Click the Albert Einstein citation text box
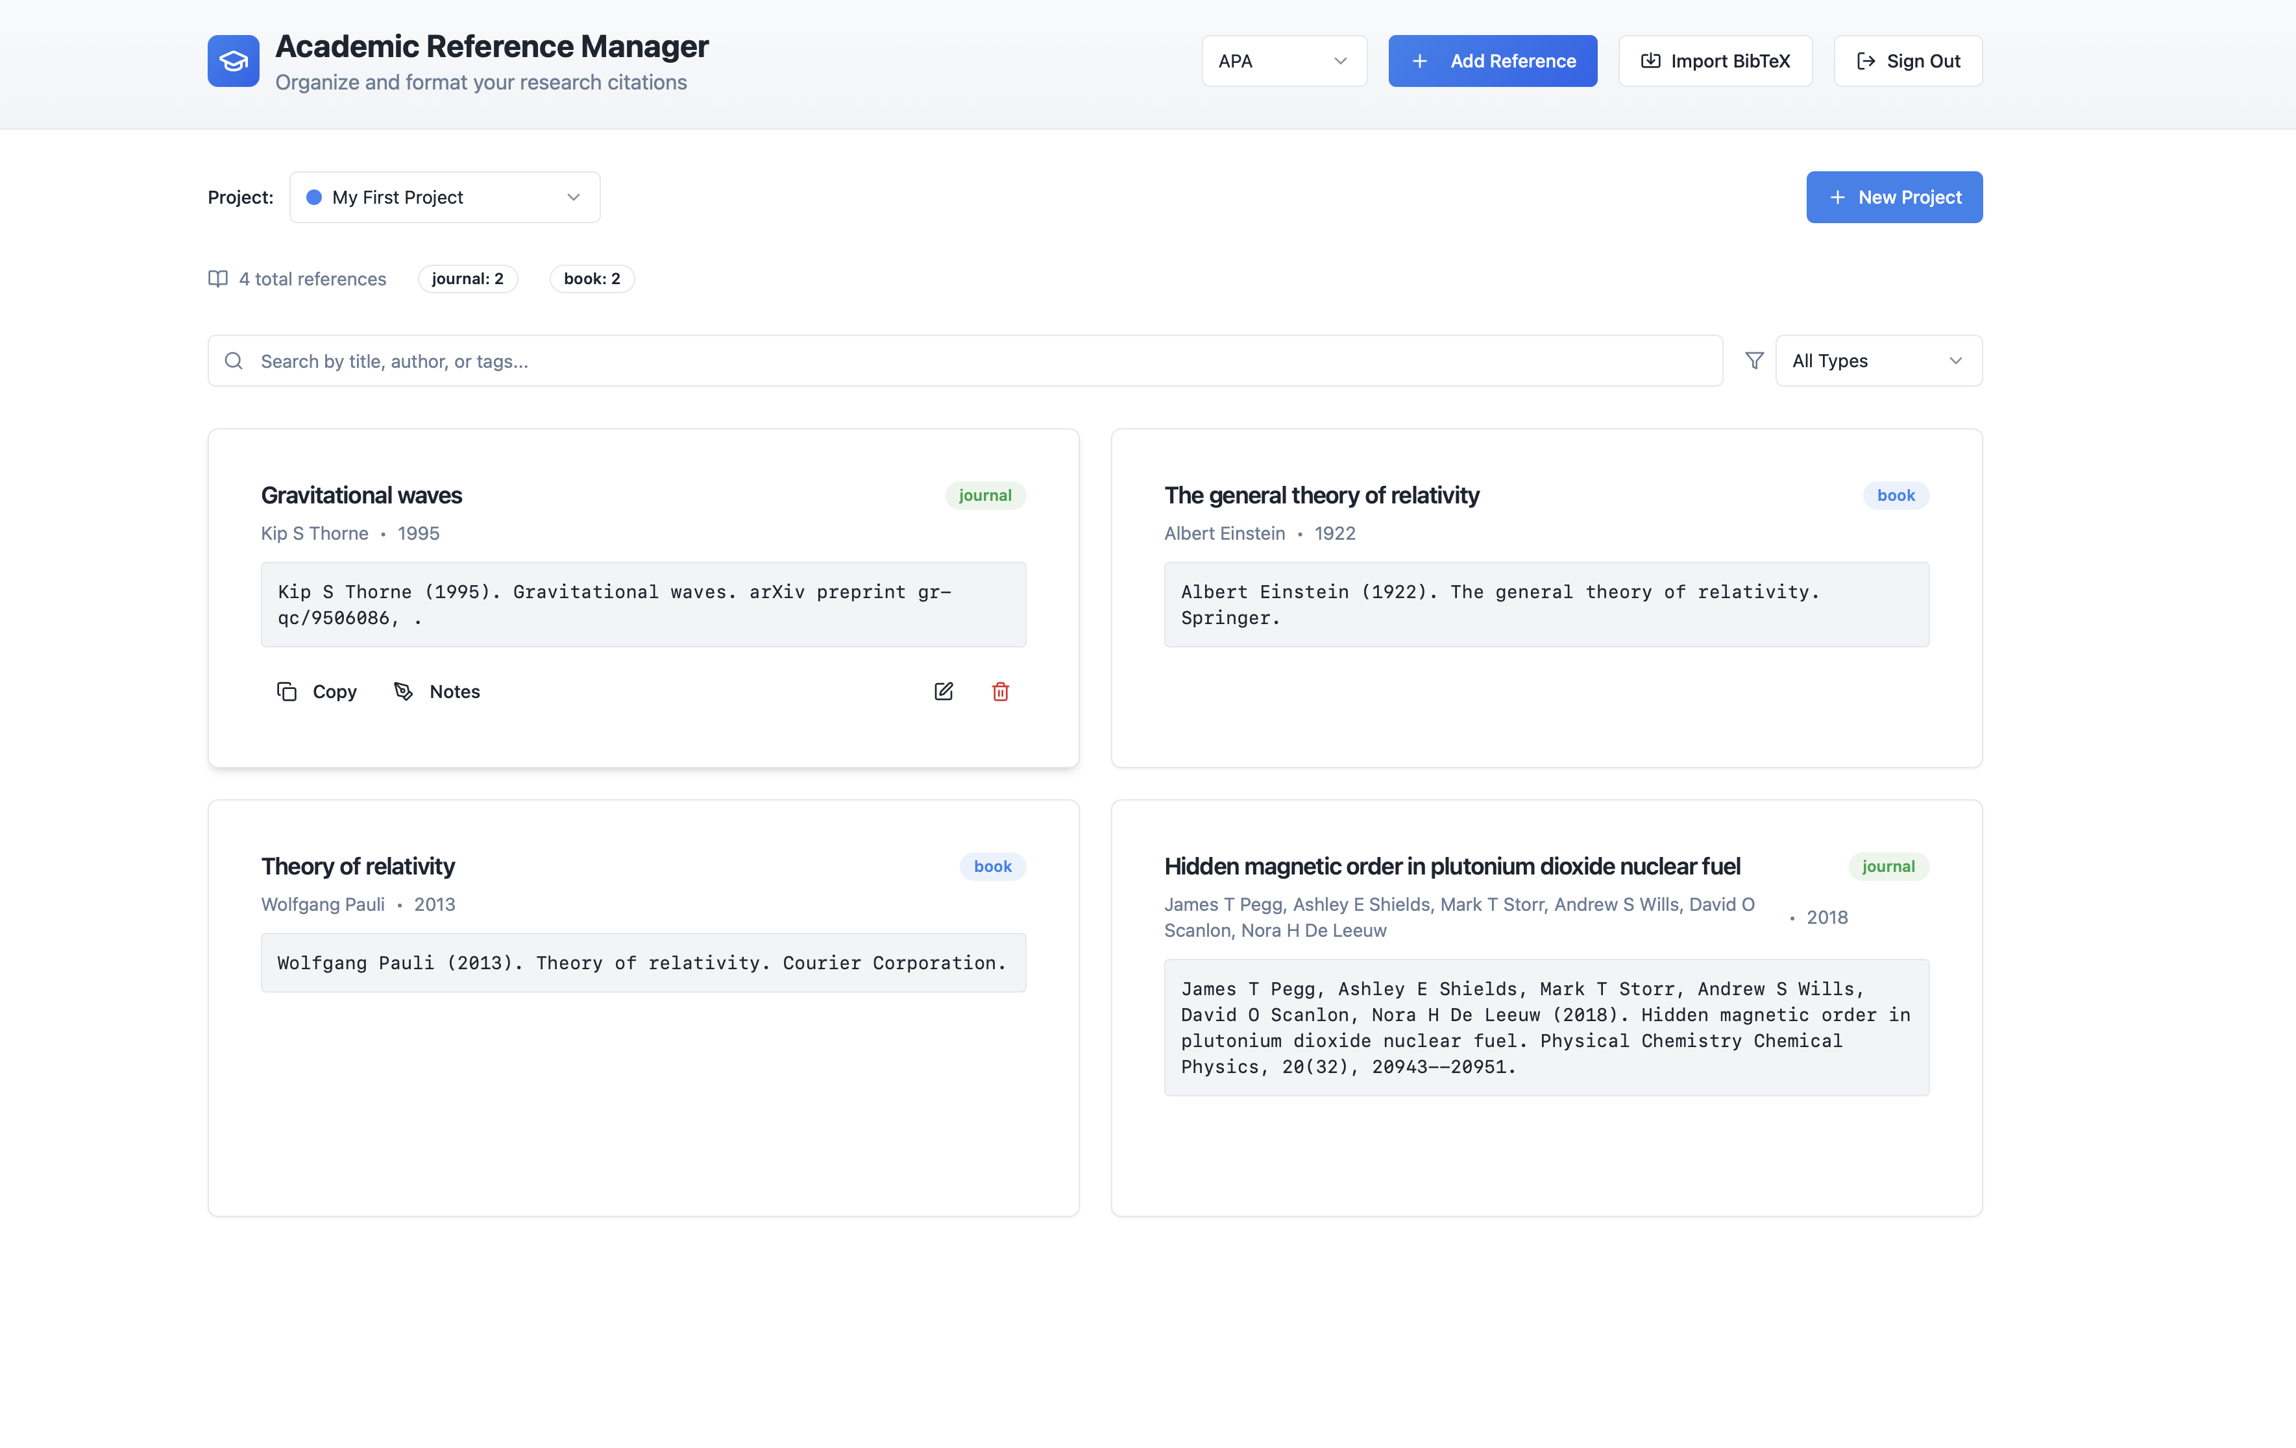The width and height of the screenshot is (2296, 1448). coord(1546,605)
